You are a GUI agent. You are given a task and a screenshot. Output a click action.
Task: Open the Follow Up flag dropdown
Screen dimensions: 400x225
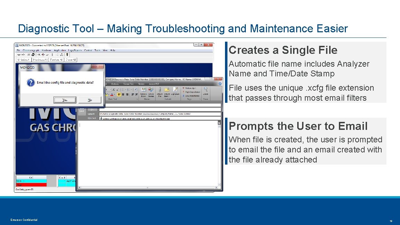[x=189, y=88]
